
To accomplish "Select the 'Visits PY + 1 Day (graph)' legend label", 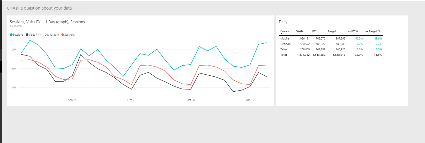I will click(x=44, y=35).
